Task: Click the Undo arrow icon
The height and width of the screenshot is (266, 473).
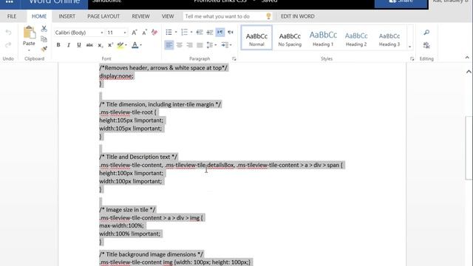Action: (8, 33)
